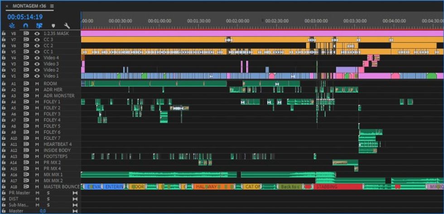Toggle the Linked Selection icon

(x=39, y=26)
